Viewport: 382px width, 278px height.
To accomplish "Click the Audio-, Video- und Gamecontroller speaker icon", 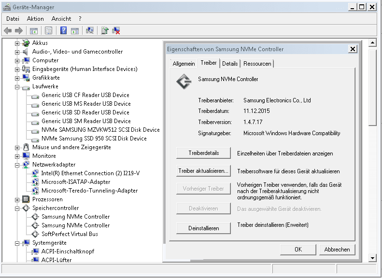I will click(x=25, y=52).
